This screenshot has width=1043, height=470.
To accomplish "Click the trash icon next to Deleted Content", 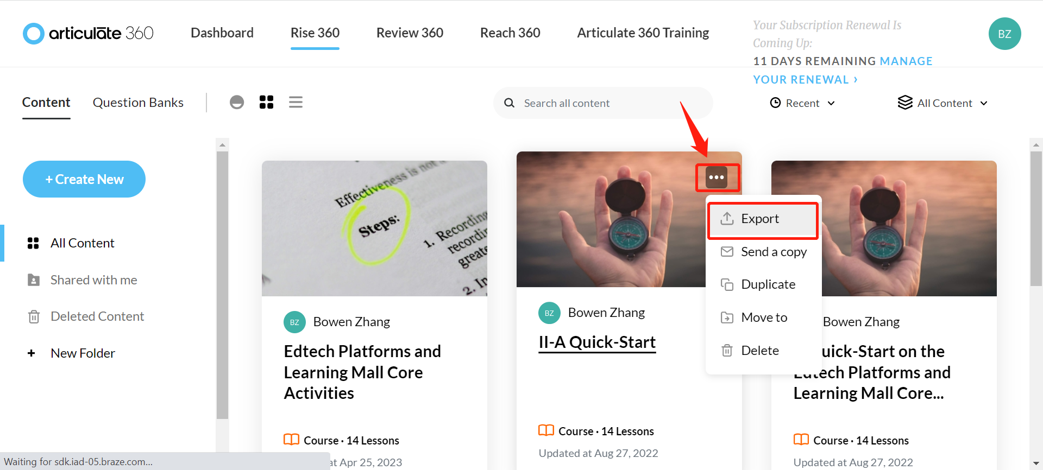I will [34, 316].
